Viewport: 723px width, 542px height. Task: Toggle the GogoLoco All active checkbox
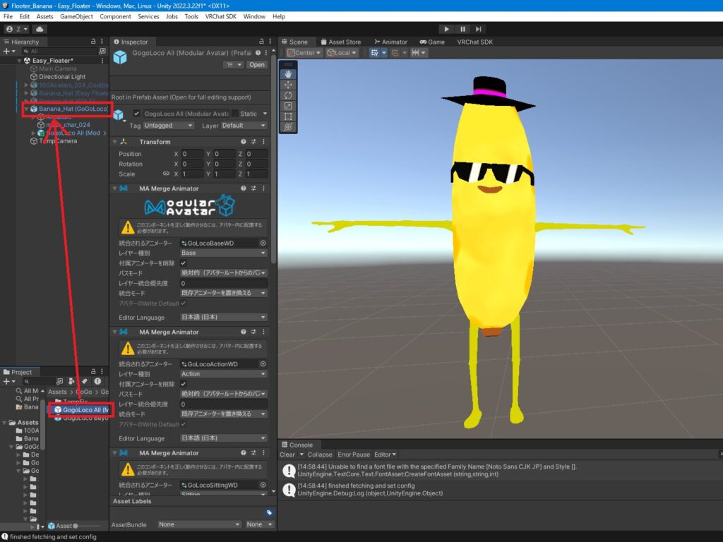pos(136,114)
